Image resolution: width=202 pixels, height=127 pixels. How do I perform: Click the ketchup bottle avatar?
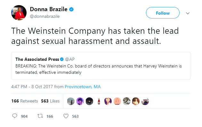[99, 101]
